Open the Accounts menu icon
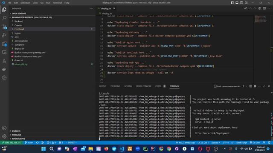273x153 pixels. (x=4, y=128)
